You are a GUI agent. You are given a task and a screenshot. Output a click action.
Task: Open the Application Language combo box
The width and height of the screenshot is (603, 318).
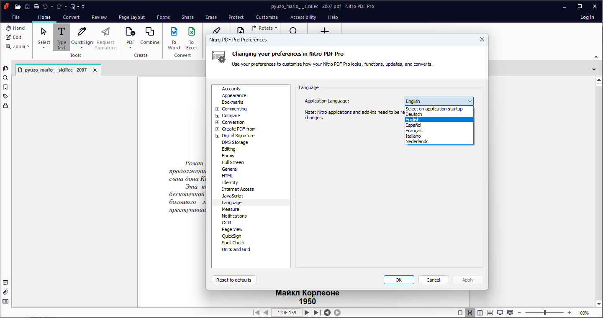[439, 101]
